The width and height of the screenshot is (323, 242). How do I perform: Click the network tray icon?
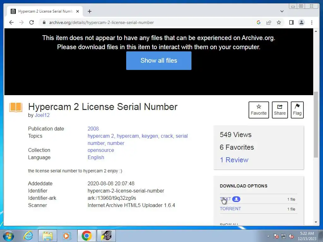pos(284,236)
